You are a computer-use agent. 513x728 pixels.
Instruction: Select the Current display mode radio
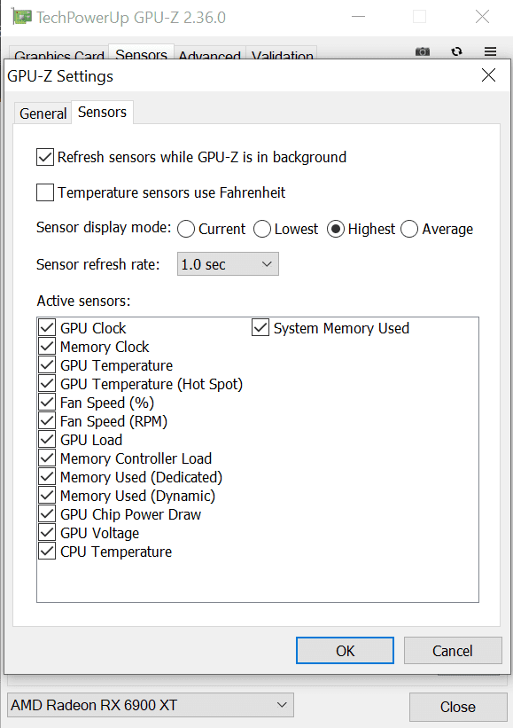186,229
